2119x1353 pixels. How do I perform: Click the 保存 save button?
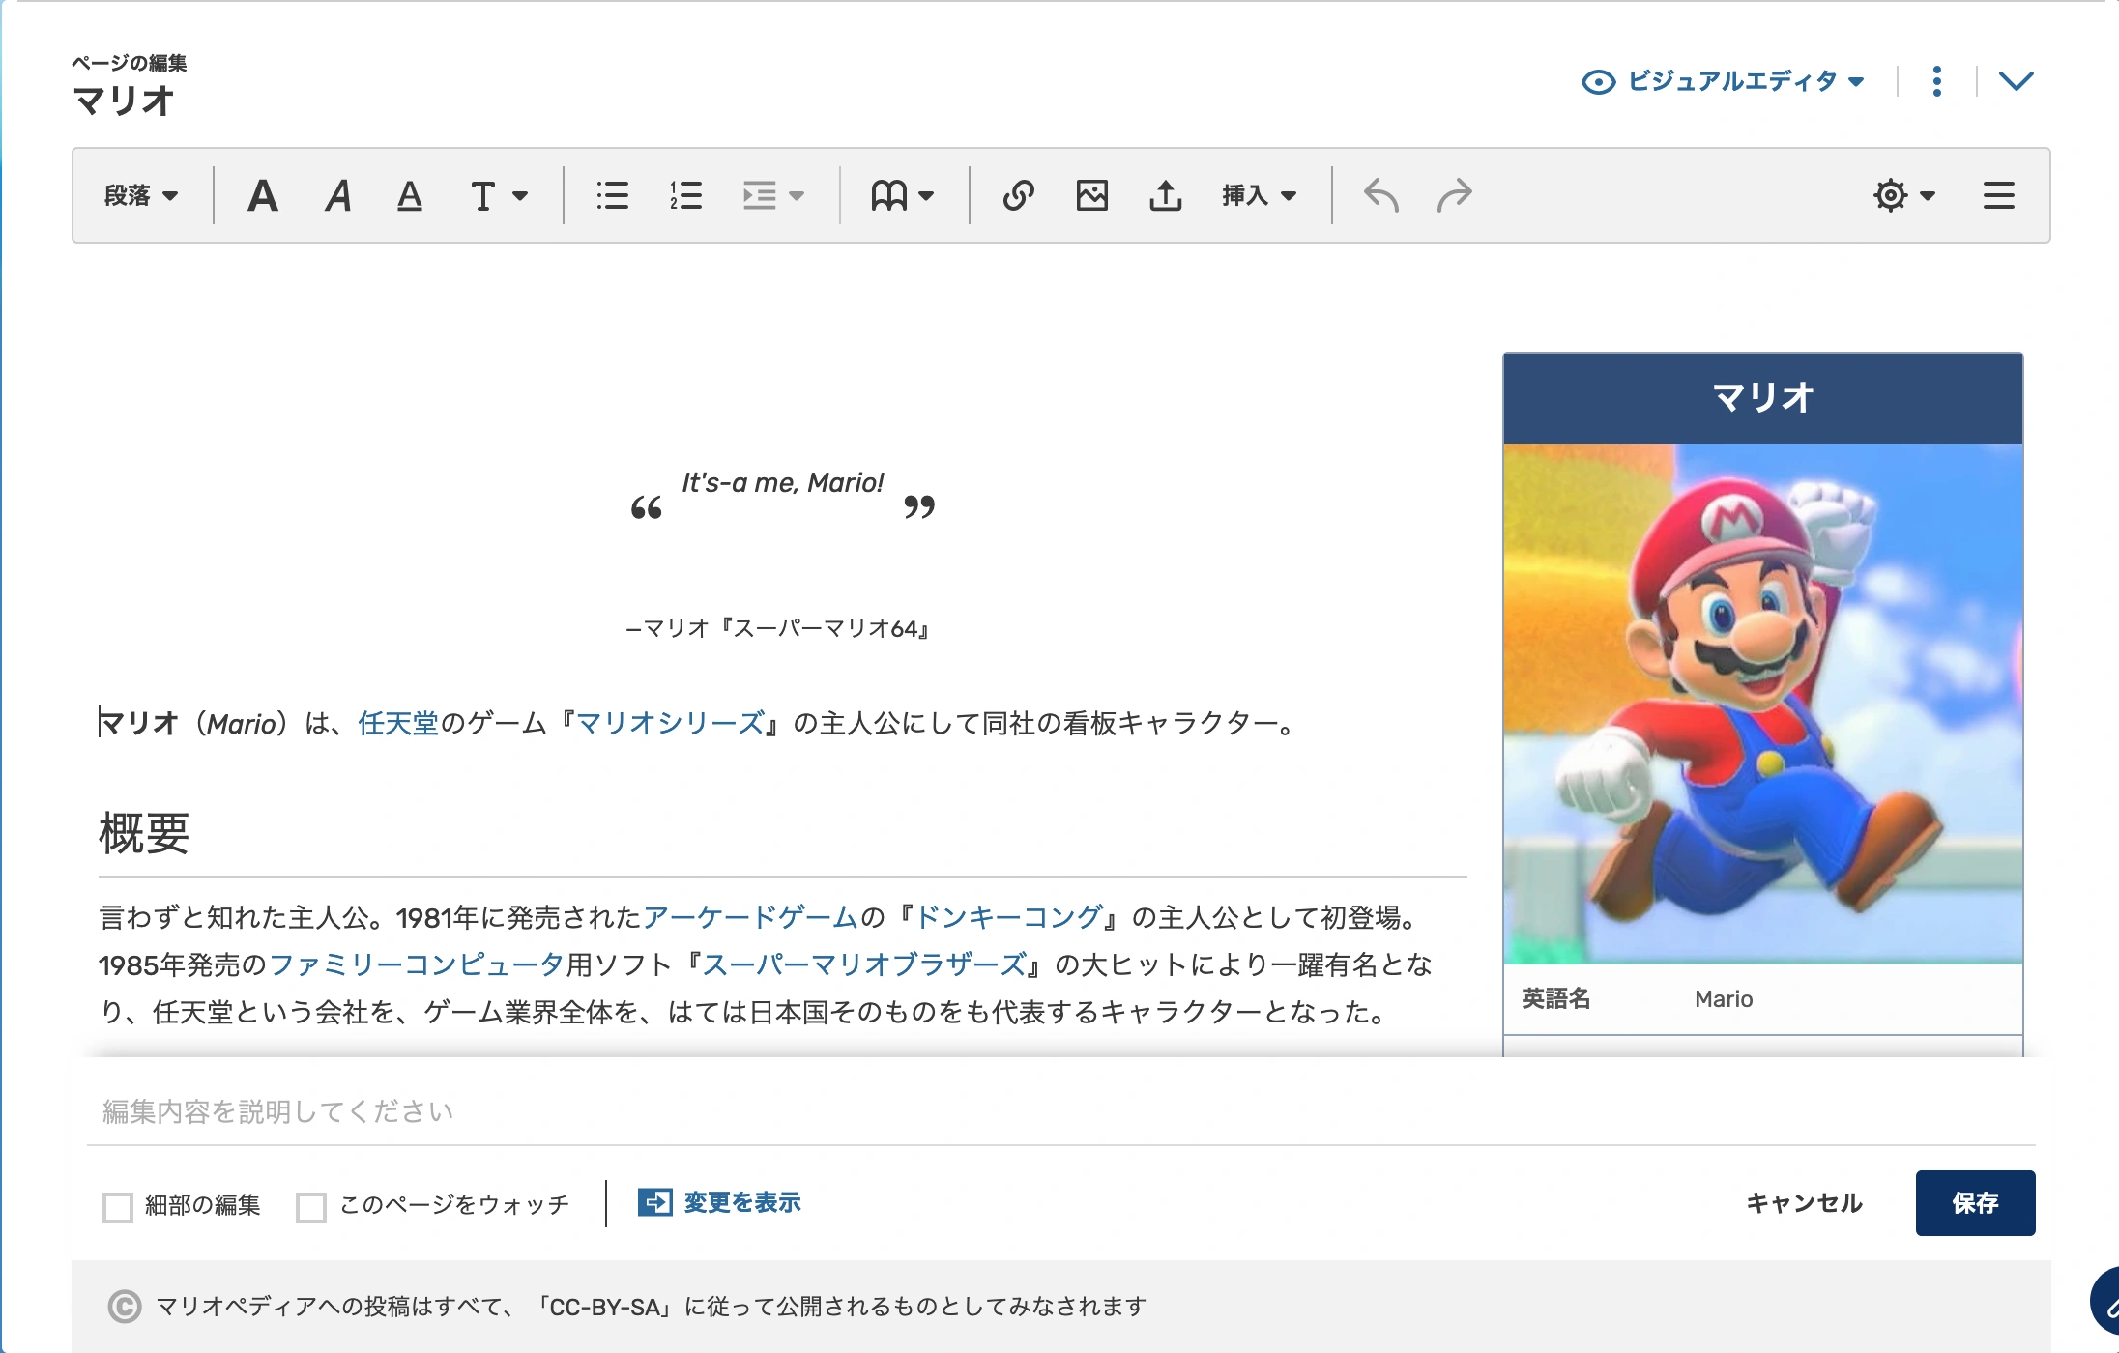[1975, 1203]
